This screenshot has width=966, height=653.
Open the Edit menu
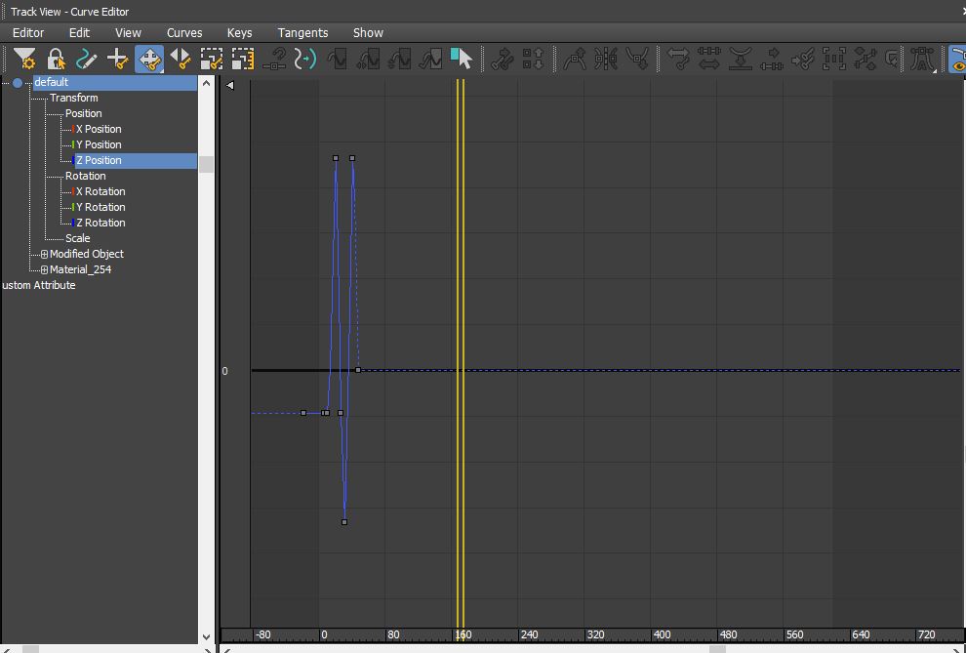79,32
